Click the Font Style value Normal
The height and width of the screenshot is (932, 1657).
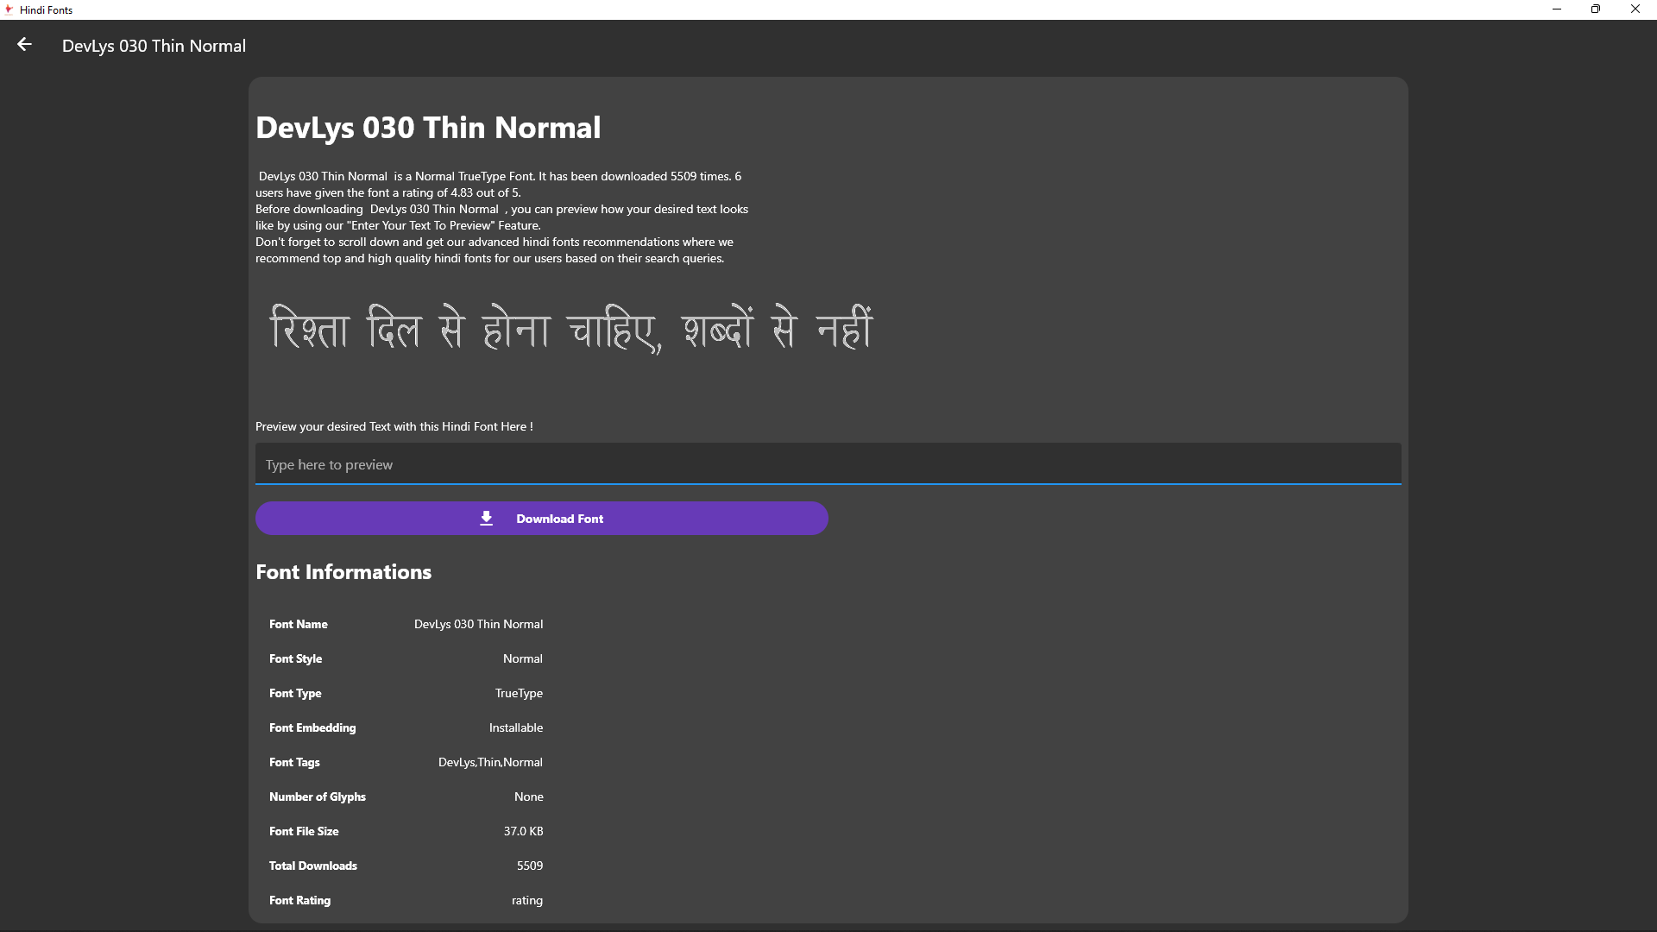pos(522,658)
